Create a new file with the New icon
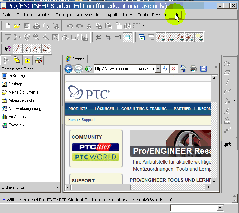 (x=8, y=26)
